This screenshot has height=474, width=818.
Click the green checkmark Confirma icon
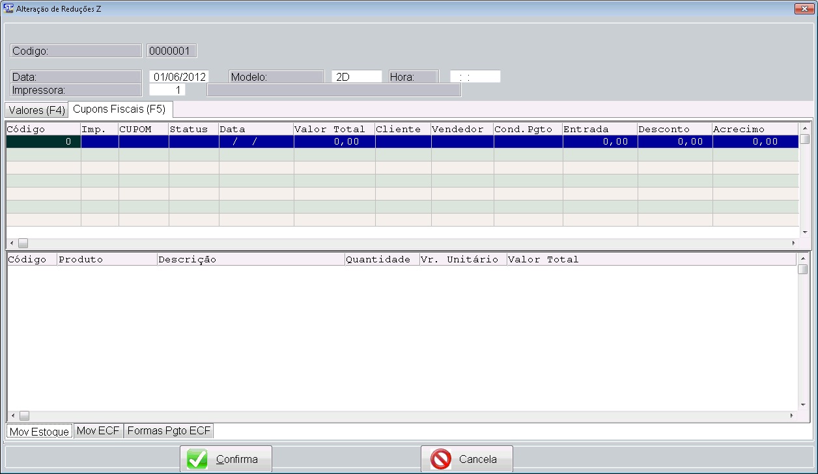point(197,459)
